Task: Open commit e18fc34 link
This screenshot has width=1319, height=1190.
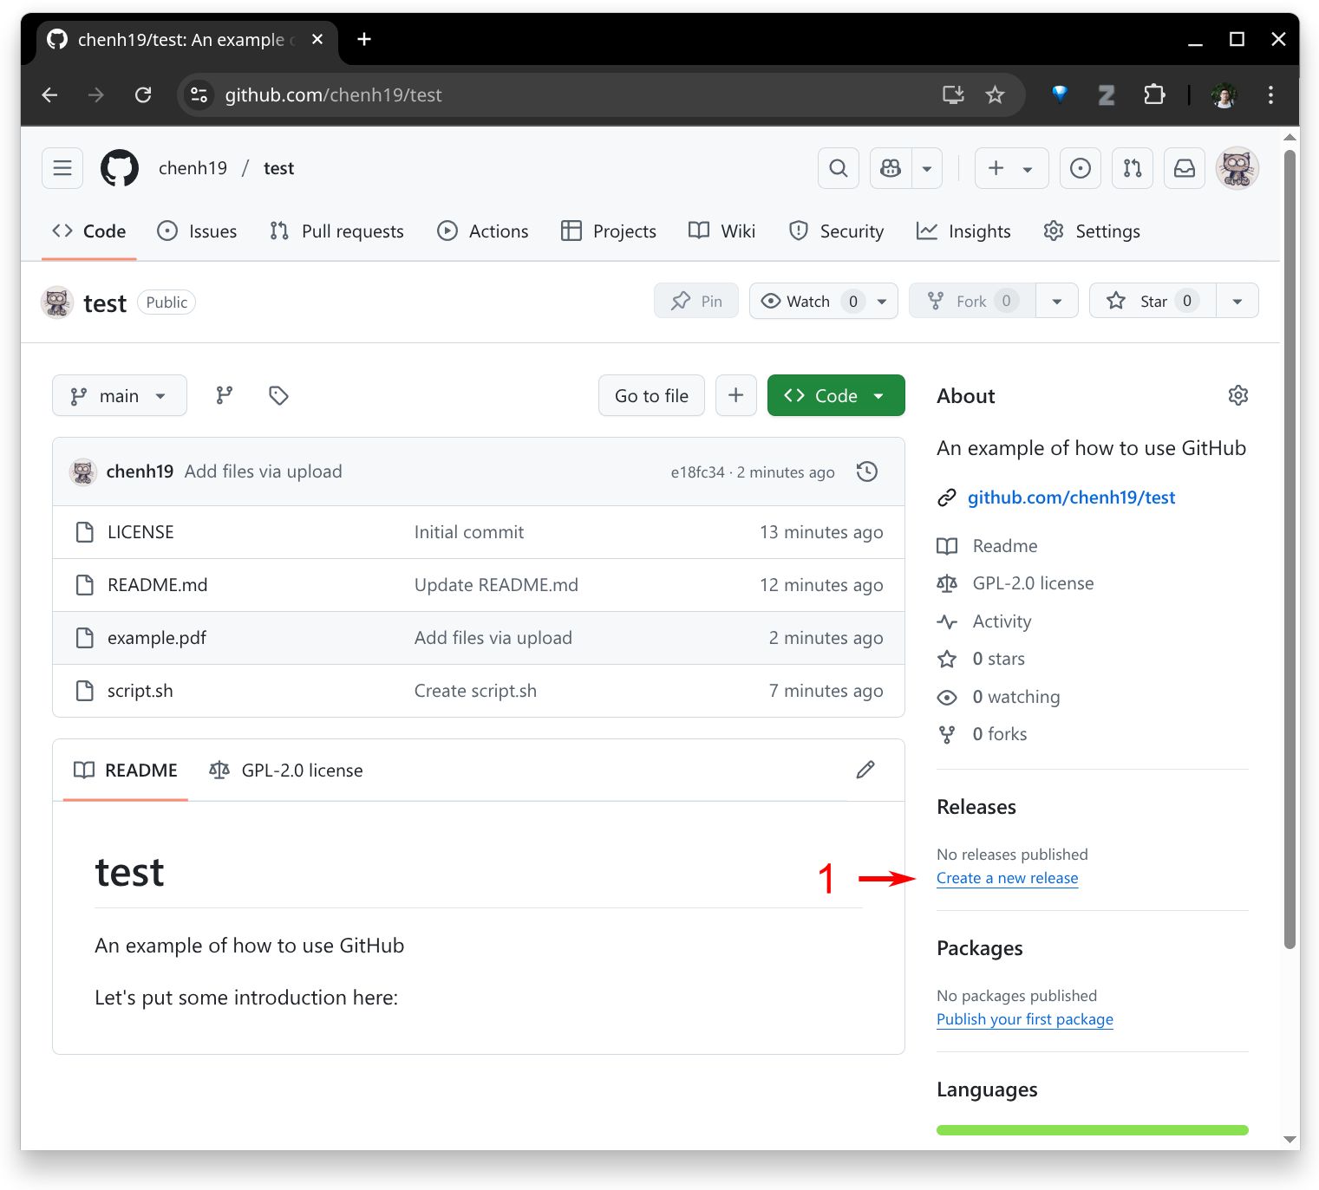Action: pos(697,472)
